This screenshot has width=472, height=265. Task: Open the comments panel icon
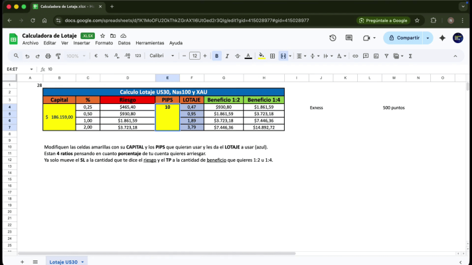coord(349,38)
